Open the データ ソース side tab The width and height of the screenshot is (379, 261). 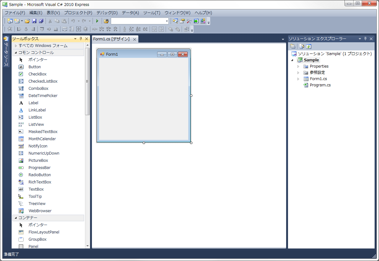pyautogui.click(x=6, y=52)
